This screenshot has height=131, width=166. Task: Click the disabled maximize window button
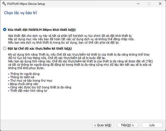click(149, 4)
